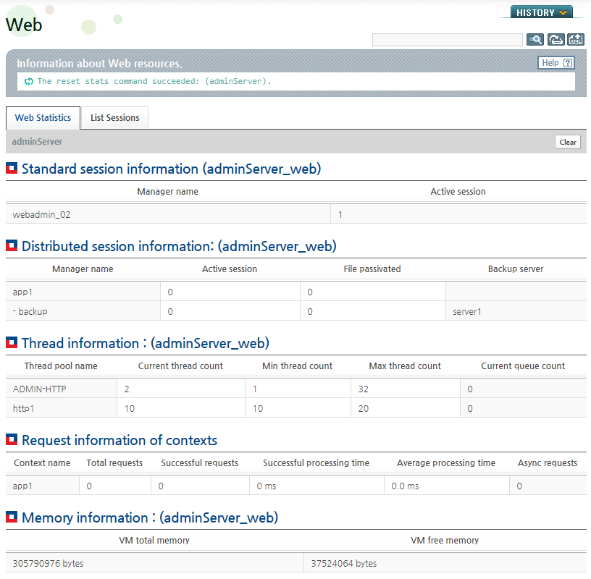
Task: Click the Min thread count column header
Action: 298,365
